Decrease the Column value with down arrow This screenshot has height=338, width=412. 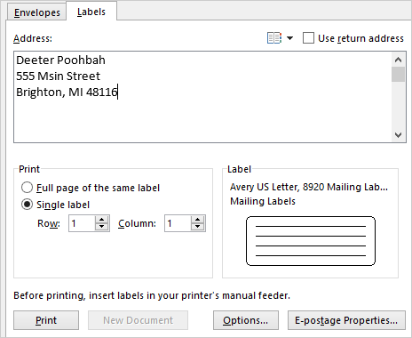(198, 227)
